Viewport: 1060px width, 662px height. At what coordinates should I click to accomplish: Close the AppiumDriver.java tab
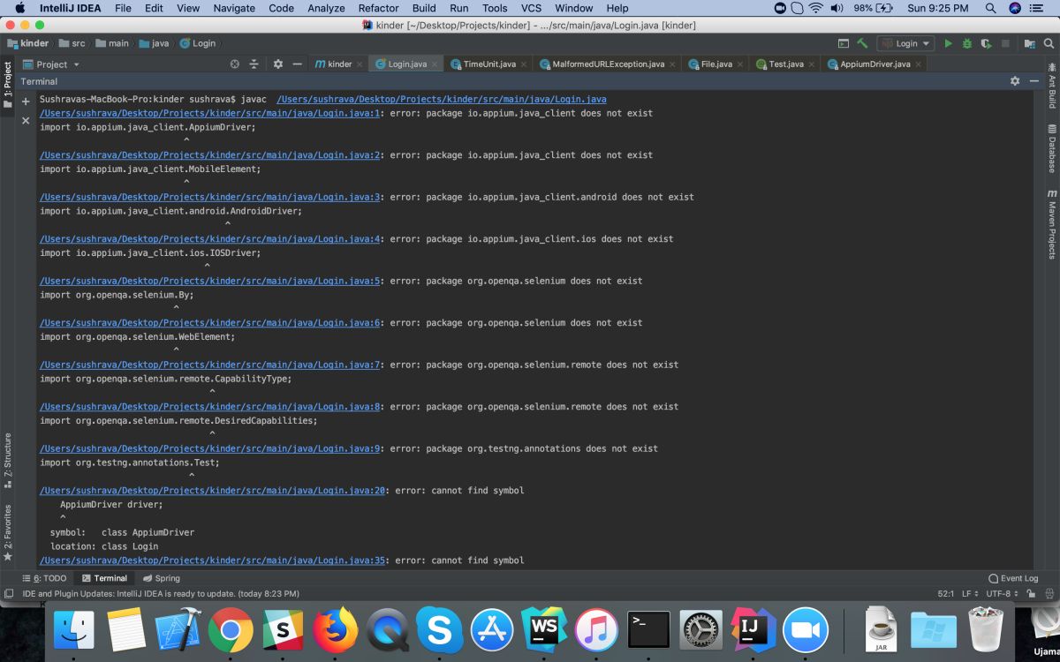coord(919,64)
